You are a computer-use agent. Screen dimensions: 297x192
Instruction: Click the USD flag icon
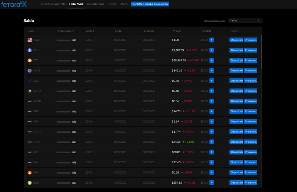[30, 40]
